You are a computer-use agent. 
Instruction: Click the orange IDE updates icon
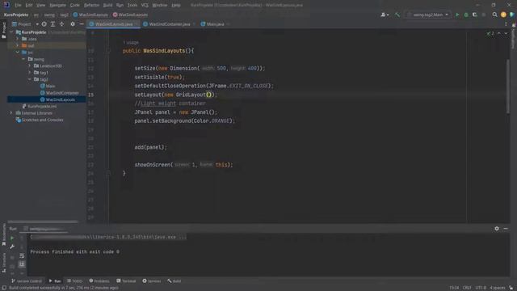[503, 15]
